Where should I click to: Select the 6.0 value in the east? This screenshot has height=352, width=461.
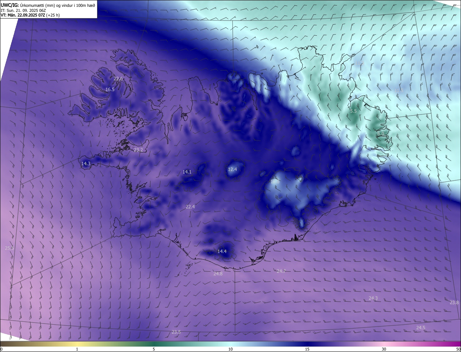[x=380, y=134]
